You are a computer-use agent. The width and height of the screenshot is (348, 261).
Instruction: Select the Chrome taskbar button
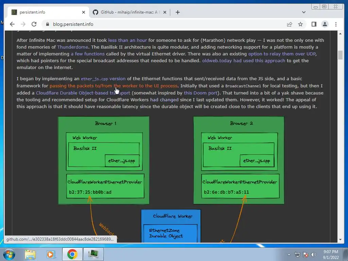[72, 254]
